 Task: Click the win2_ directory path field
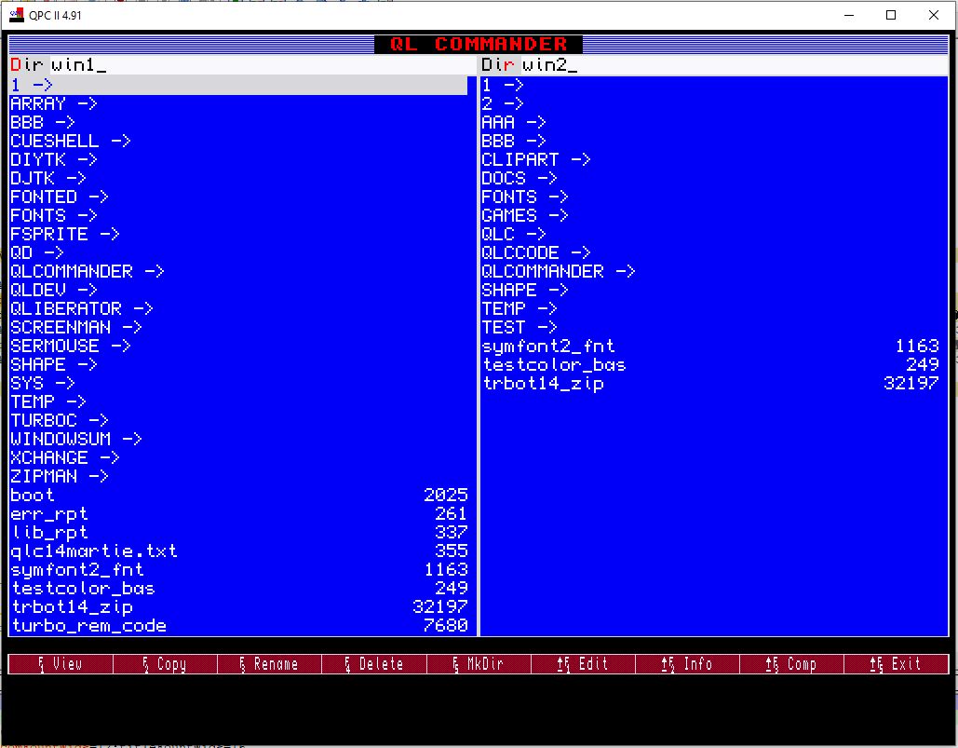point(735,65)
